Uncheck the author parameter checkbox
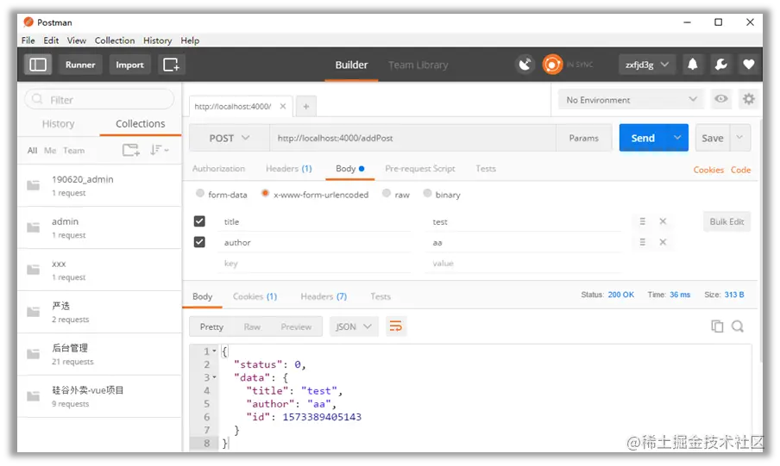780x466 pixels. pos(199,242)
